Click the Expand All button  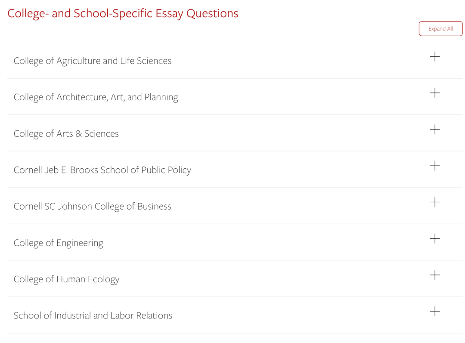440,29
